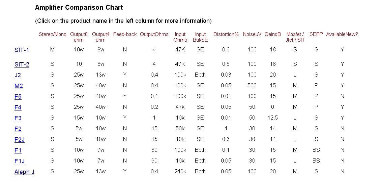Viewport: 380px width, 182px height.
Task: Click the NoiseuV column header
Action: click(x=252, y=34)
